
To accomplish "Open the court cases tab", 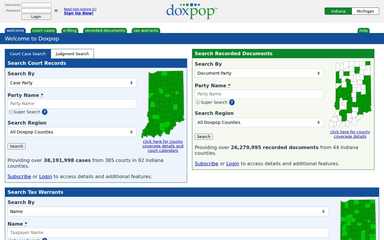I will [x=43, y=31].
